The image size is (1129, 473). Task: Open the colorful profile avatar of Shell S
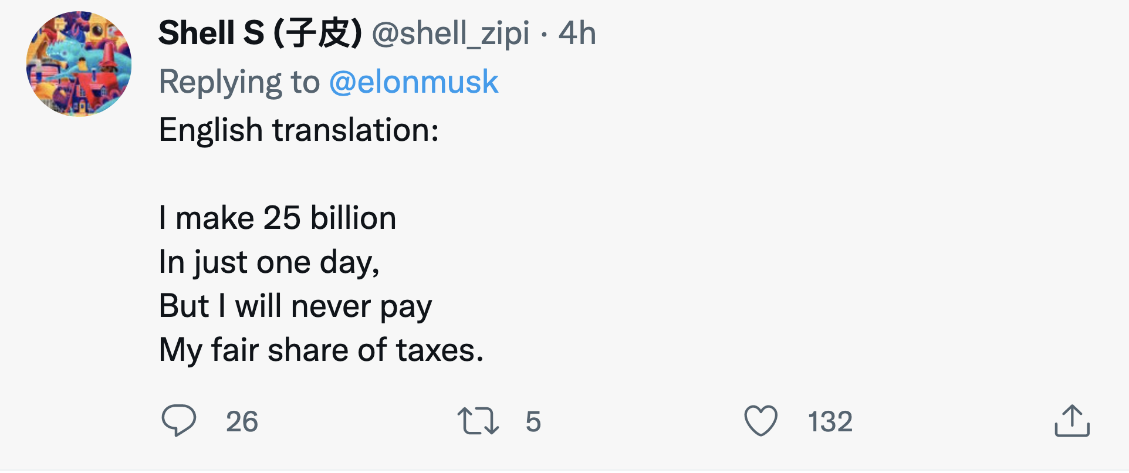click(x=79, y=64)
